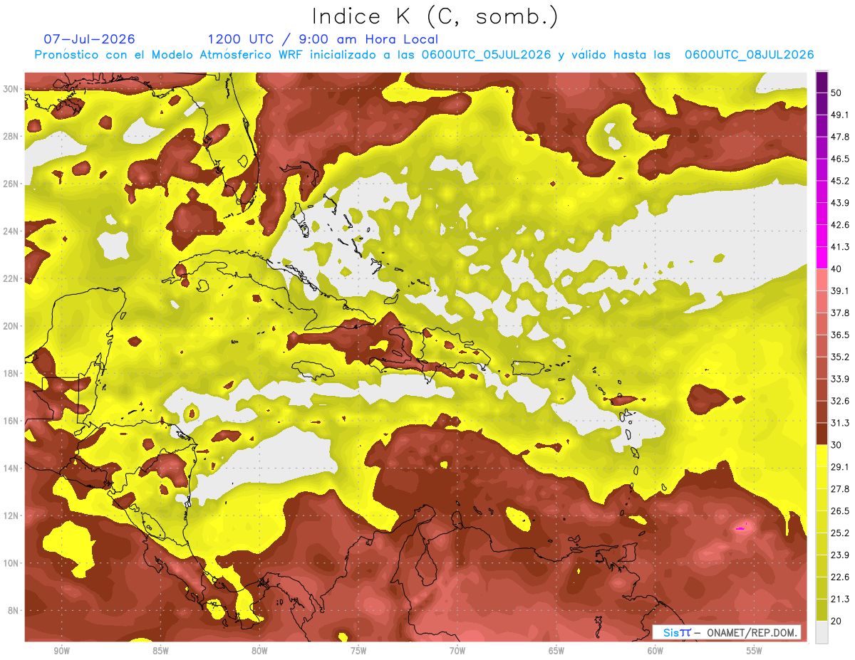Click the colorbar value 32.6
This screenshot has width=855, height=660.
pyautogui.click(x=840, y=401)
